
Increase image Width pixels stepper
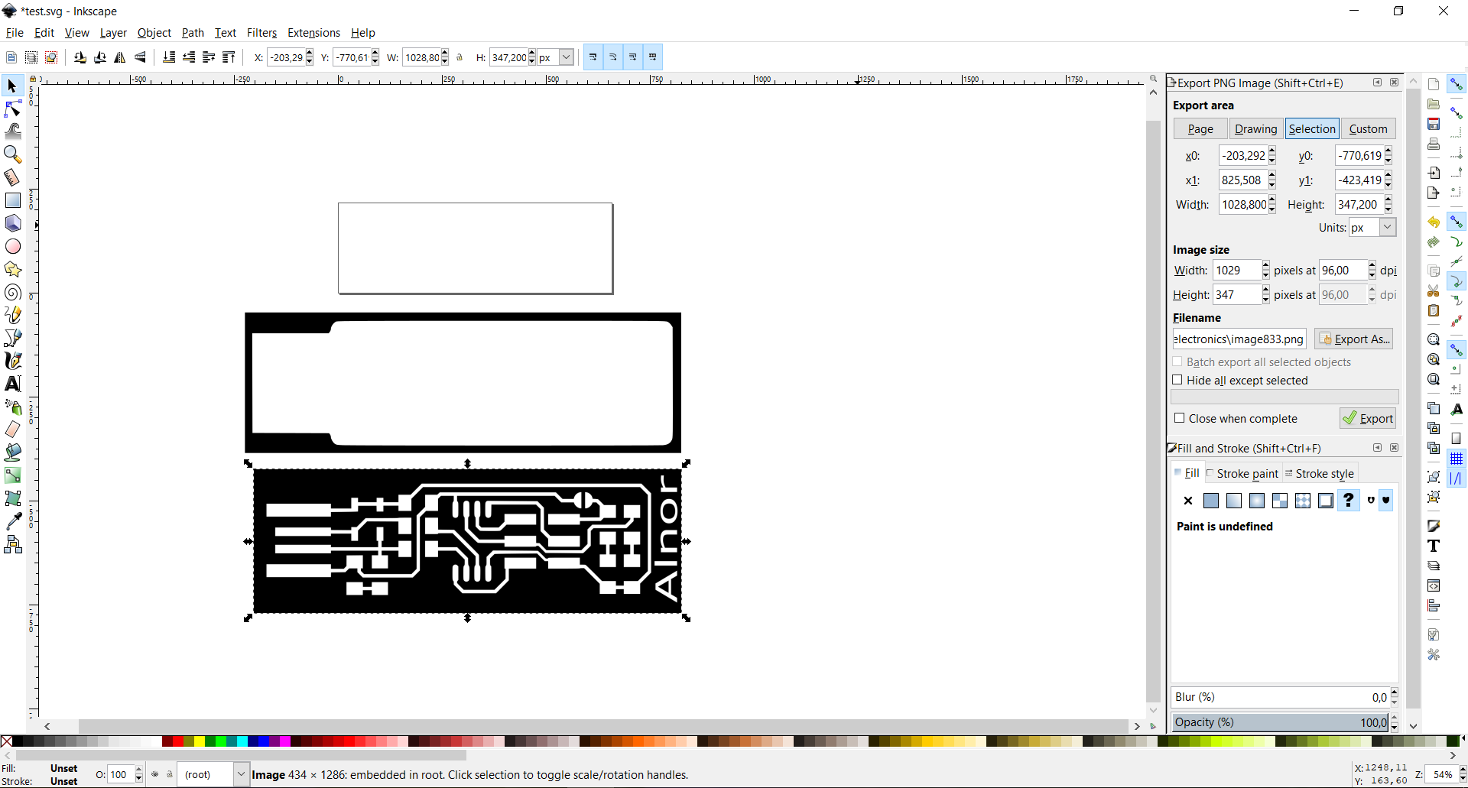pyautogui.click(x=1266, y=266)
